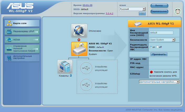This screenshot has height=112, width=185.
Task: Click the Нажмите кнопку WPS instruction text
Action: [x=163, y=74]
